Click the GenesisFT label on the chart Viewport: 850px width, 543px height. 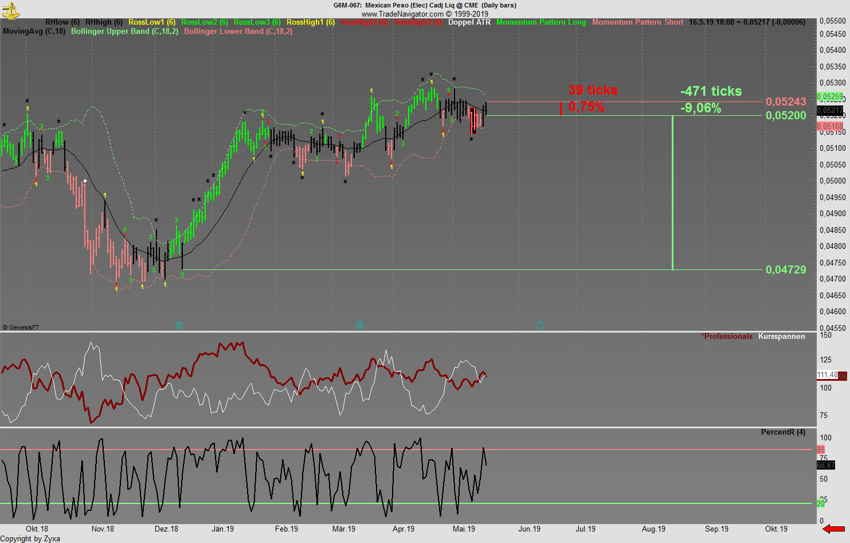pyautogui.click(x=22, y=327)
